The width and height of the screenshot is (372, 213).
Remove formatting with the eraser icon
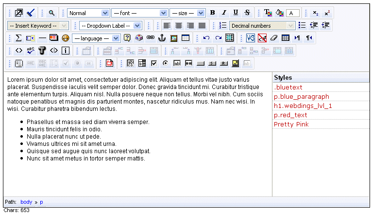[x=274, y=38]
